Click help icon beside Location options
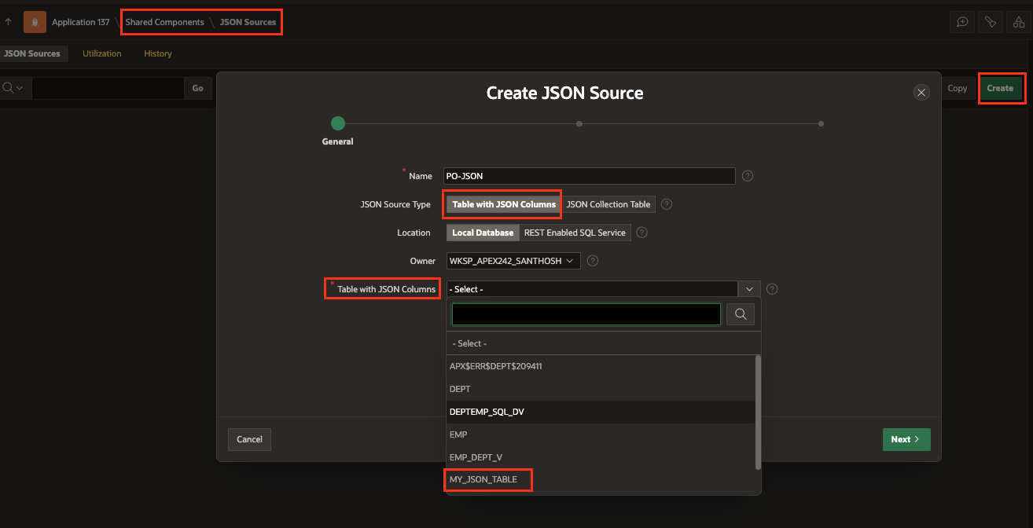This screenshot has height=528, width=1033. [x=641, y=233]
